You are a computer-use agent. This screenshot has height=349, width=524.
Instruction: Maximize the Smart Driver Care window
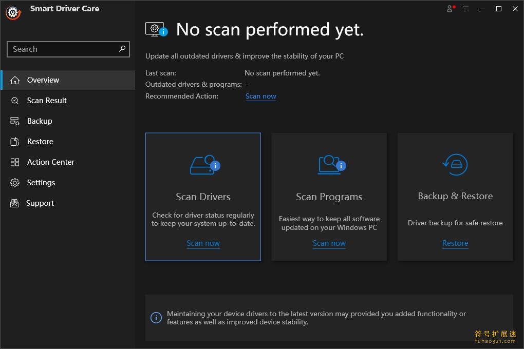click(499, 9)
